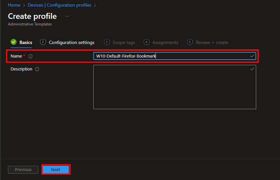Click the step 2 circle icon
This screenshot has height=180, width=280.
(43, 42)
